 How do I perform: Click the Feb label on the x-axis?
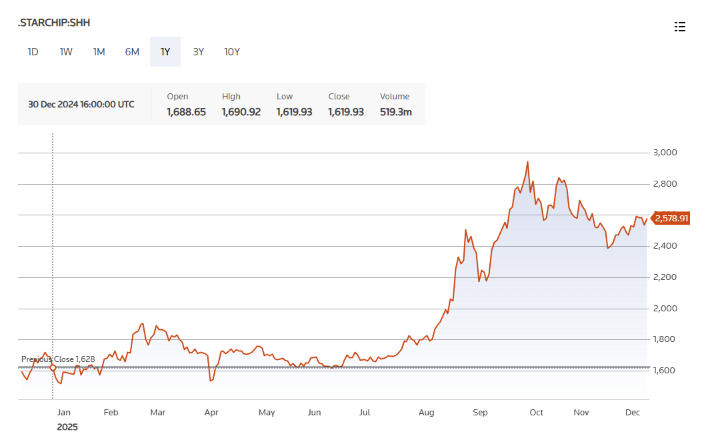click(x=111, y=413)
